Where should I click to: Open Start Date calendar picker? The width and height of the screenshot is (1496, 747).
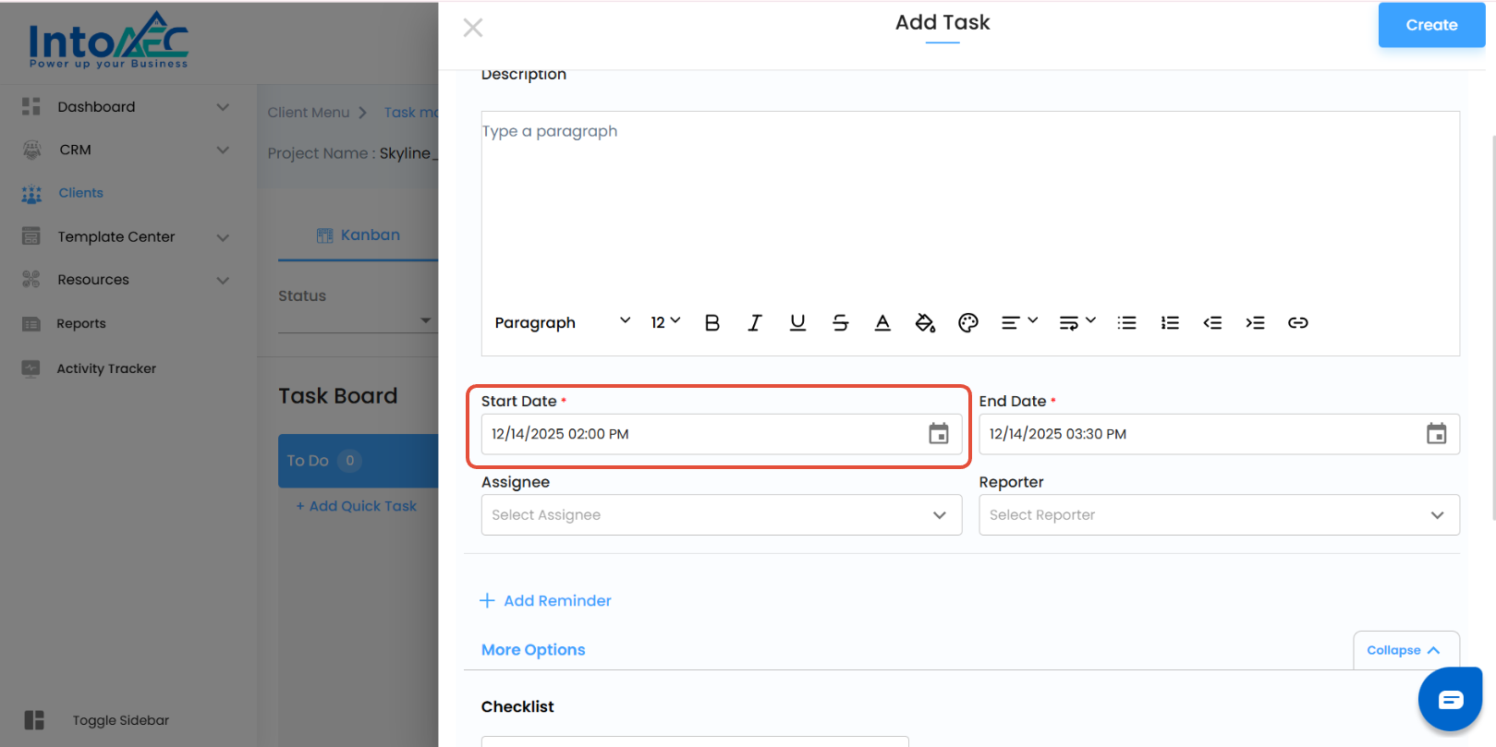coord(938,434)
